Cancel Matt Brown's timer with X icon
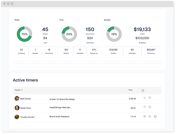The height and width of the screenshot is (134, 176). 150,98
